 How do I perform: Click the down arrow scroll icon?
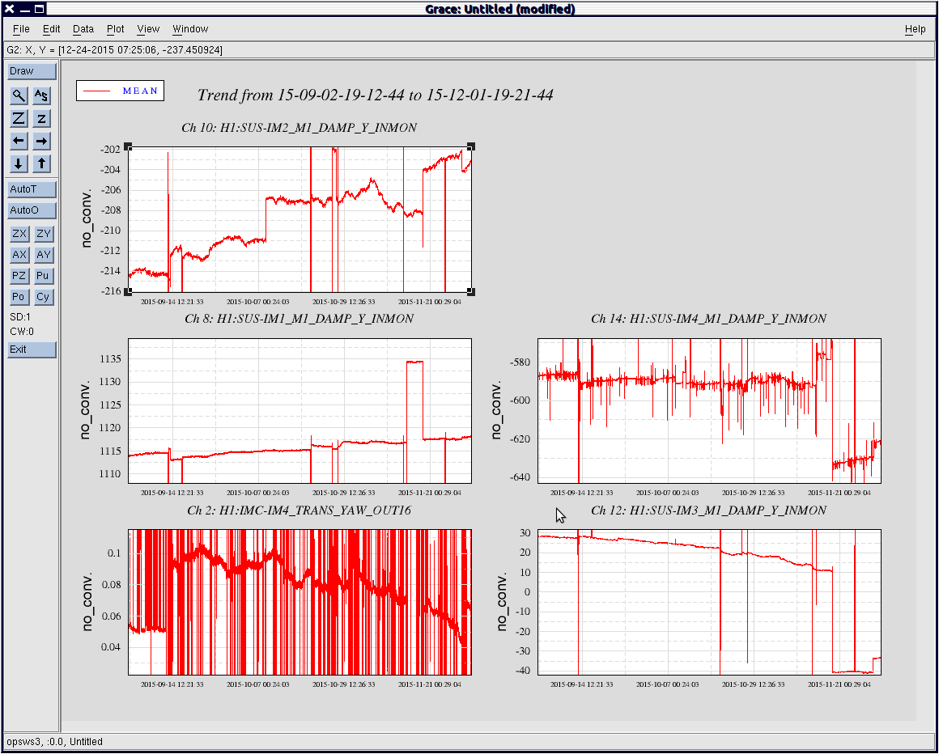tap(19, 163)
